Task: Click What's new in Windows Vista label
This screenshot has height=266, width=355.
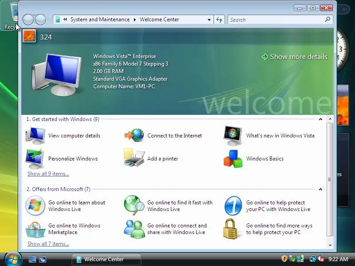Action: pos(280,136)
